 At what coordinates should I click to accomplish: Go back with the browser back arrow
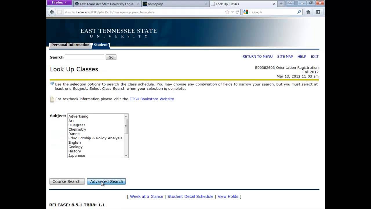[52, 12]
